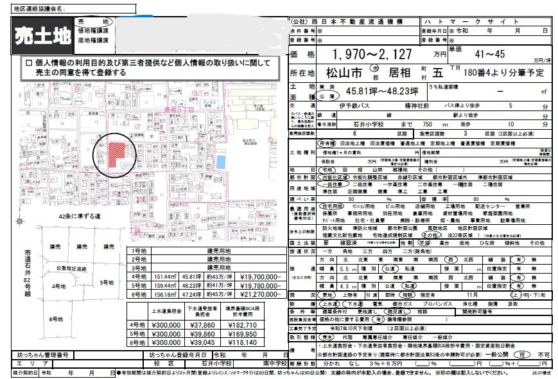Select the 底地権譲渡 option
Screen dimensions: 558x379
coord(93,40)
